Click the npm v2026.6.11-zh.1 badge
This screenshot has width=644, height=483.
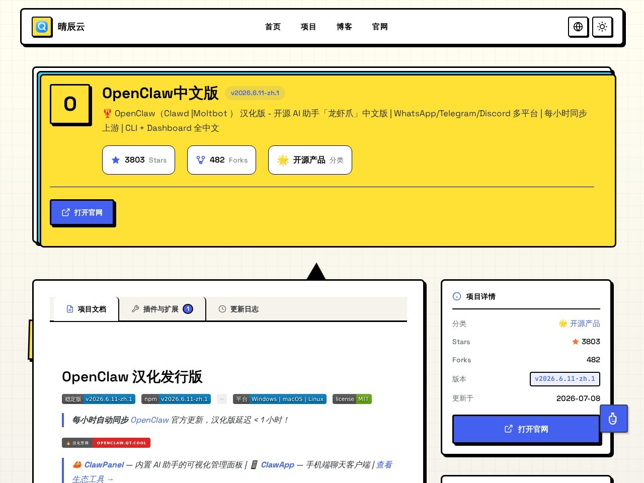(x=176, y=399)
